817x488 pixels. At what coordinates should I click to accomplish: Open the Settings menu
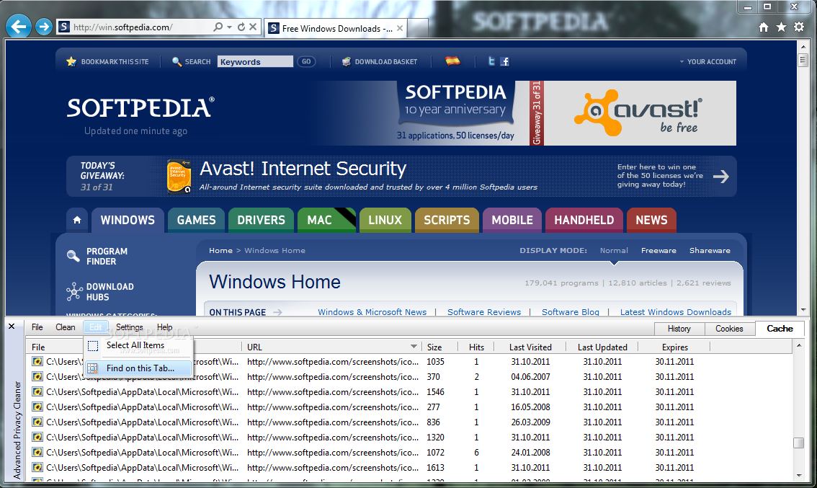pos(129,327)
